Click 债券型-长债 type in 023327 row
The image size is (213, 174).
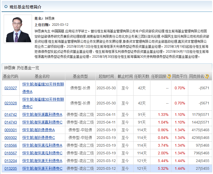point(80,88)
